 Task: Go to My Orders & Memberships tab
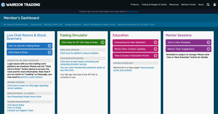click(16, 25)
